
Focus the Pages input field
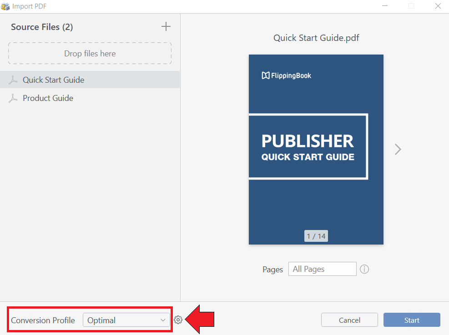coord(323,269)
